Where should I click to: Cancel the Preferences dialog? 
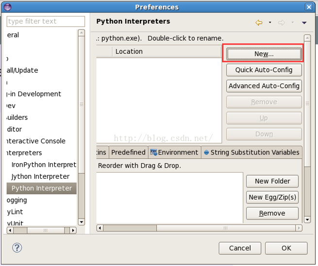tap(240, 248)
